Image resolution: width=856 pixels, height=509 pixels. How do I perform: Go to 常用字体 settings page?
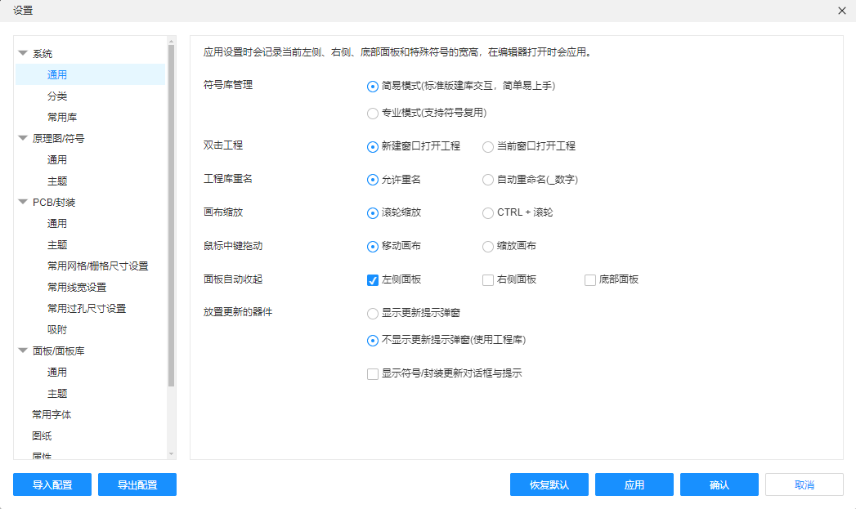tap(52, 414)
